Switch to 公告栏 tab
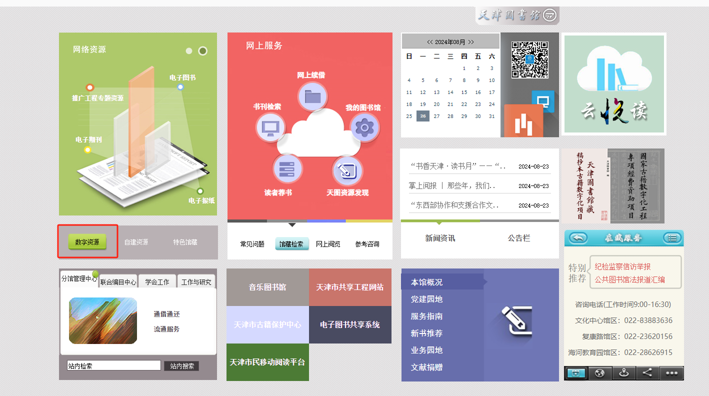Screen dimensions: 709x396 pyautogui.click(x=518, y=238)
